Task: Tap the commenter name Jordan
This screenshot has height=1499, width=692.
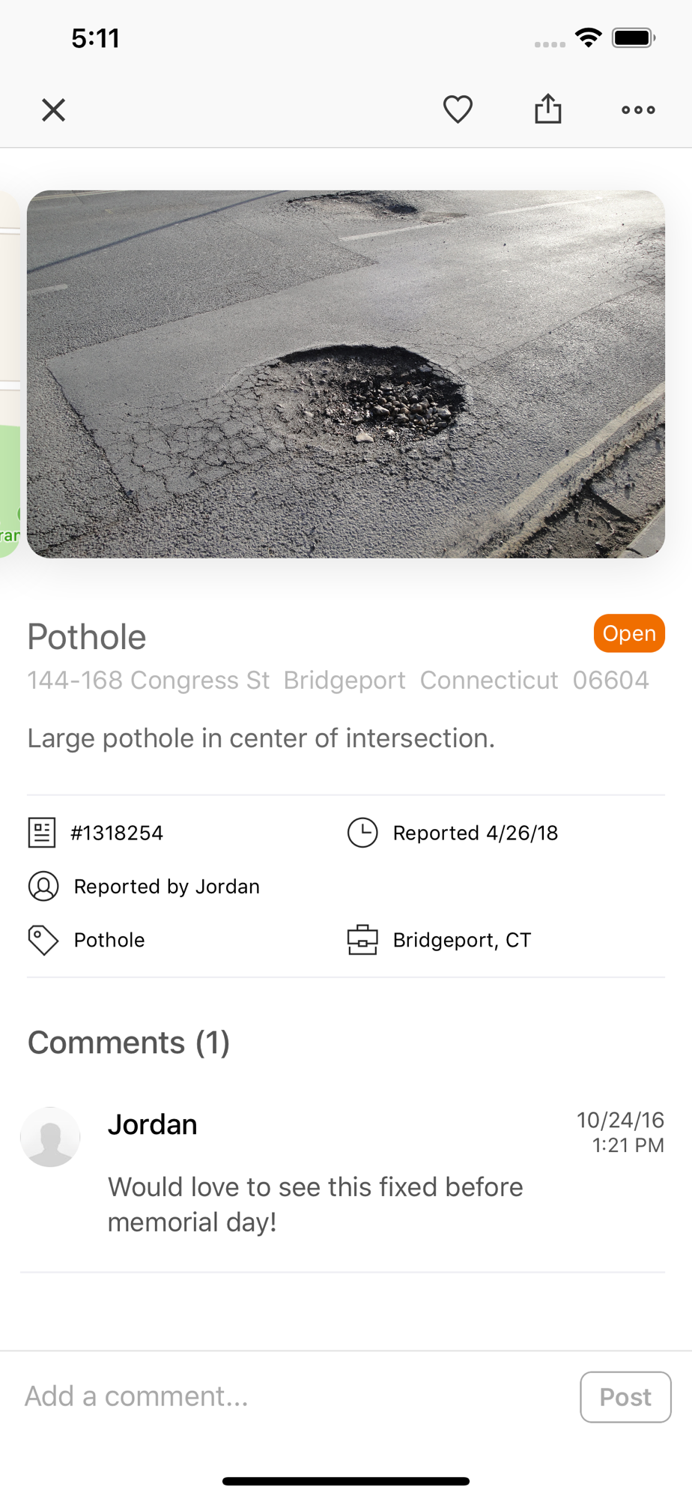Action: pos(153,1124)
